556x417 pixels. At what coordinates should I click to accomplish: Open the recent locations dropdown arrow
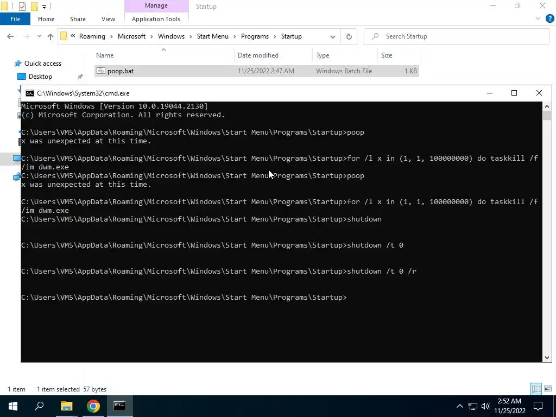pyautogui.click(x=39, y=36)
